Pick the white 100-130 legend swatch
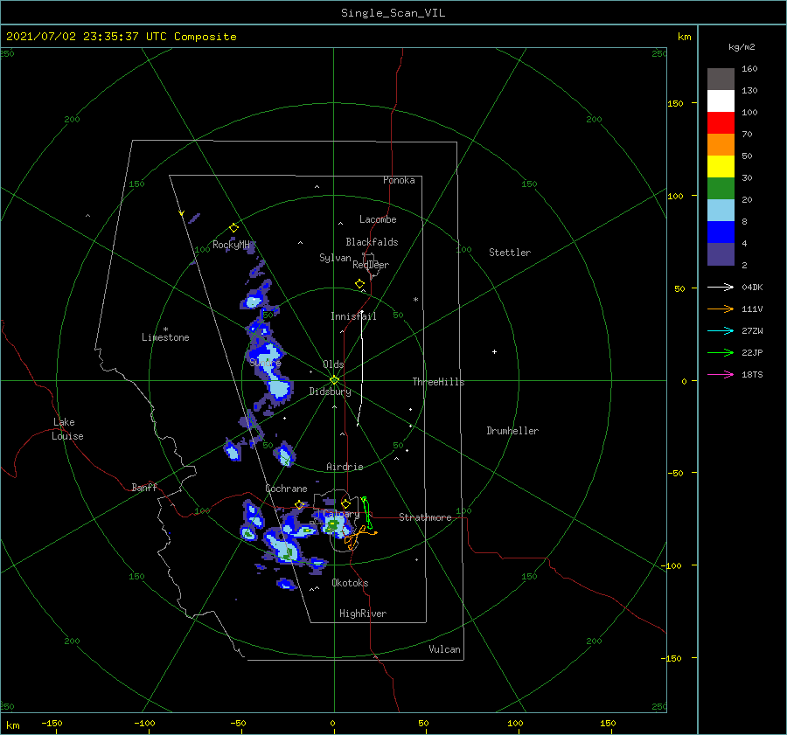The width and height of the screenshot is (787, 735). (x=721, y=101)
